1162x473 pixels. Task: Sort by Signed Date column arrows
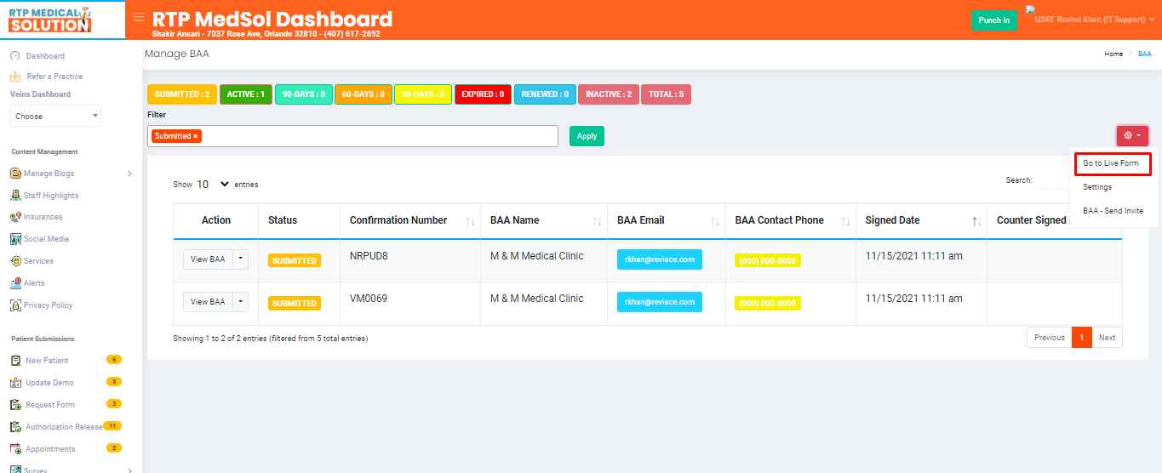[x=976, y=221]
